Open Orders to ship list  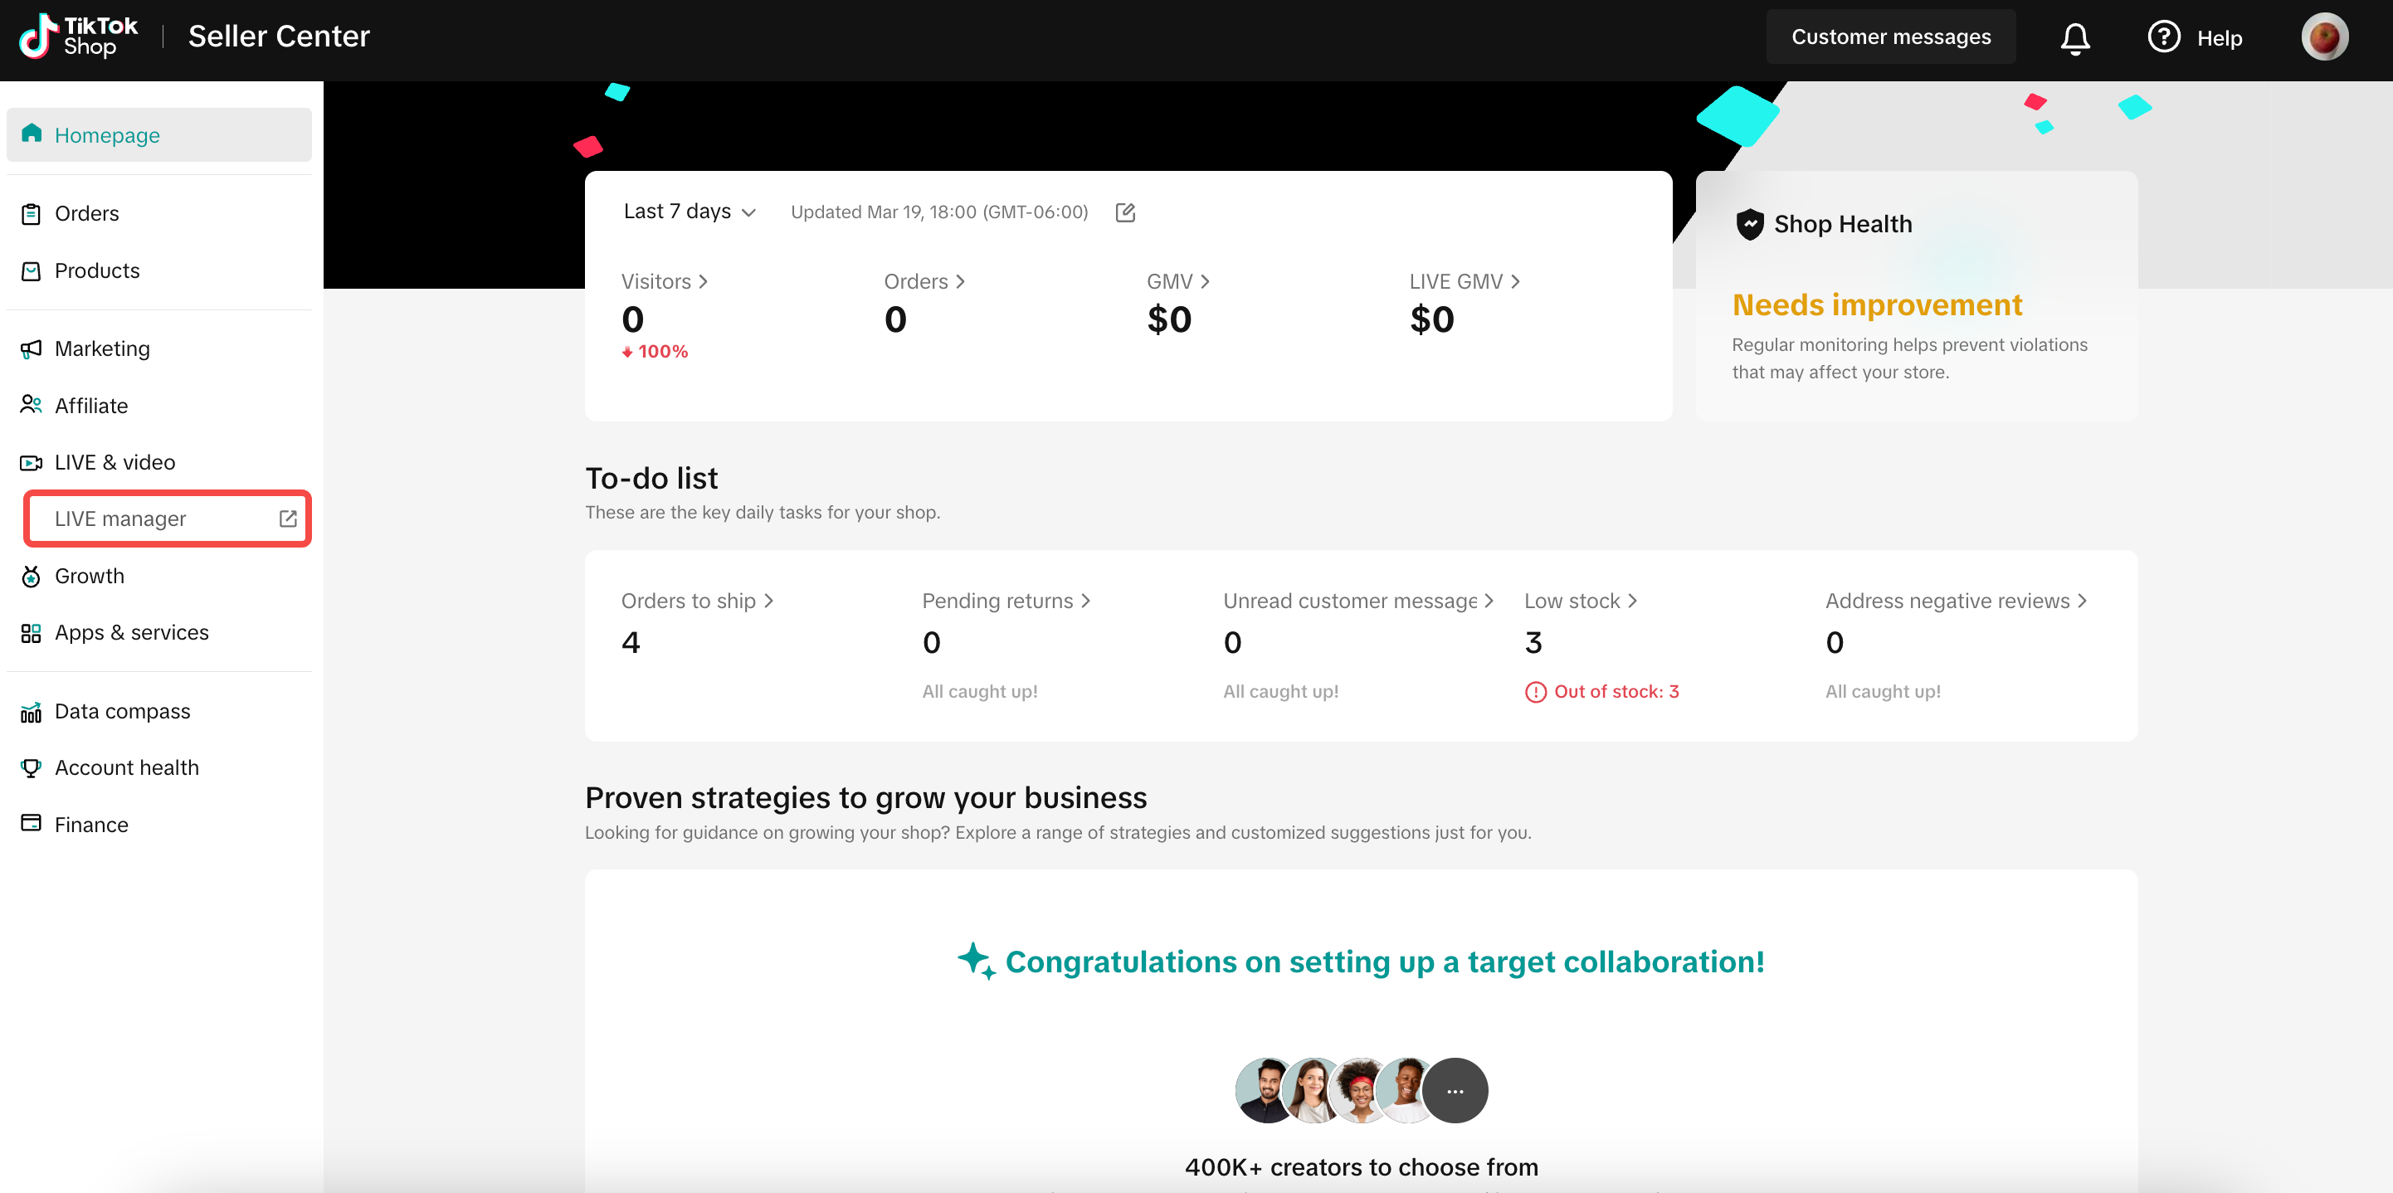click(697, 601)
